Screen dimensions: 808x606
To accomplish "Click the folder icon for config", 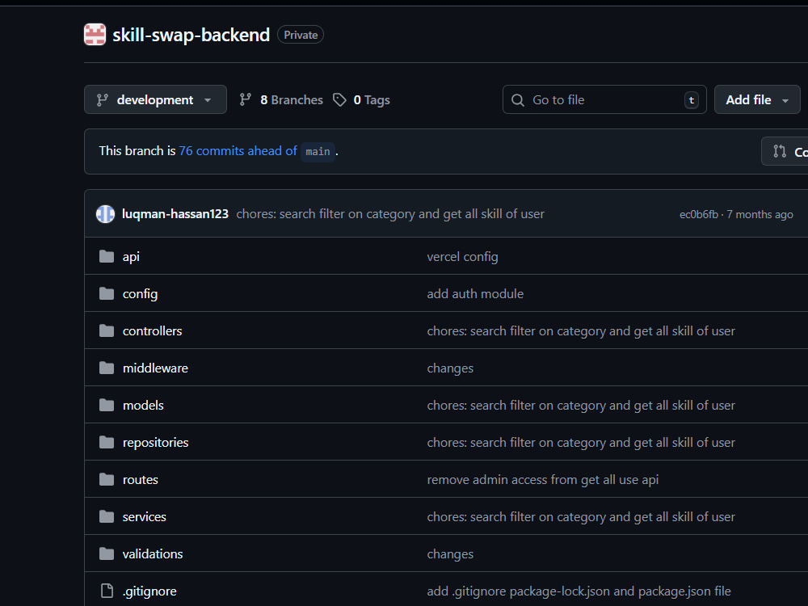I will pos(107,293).
